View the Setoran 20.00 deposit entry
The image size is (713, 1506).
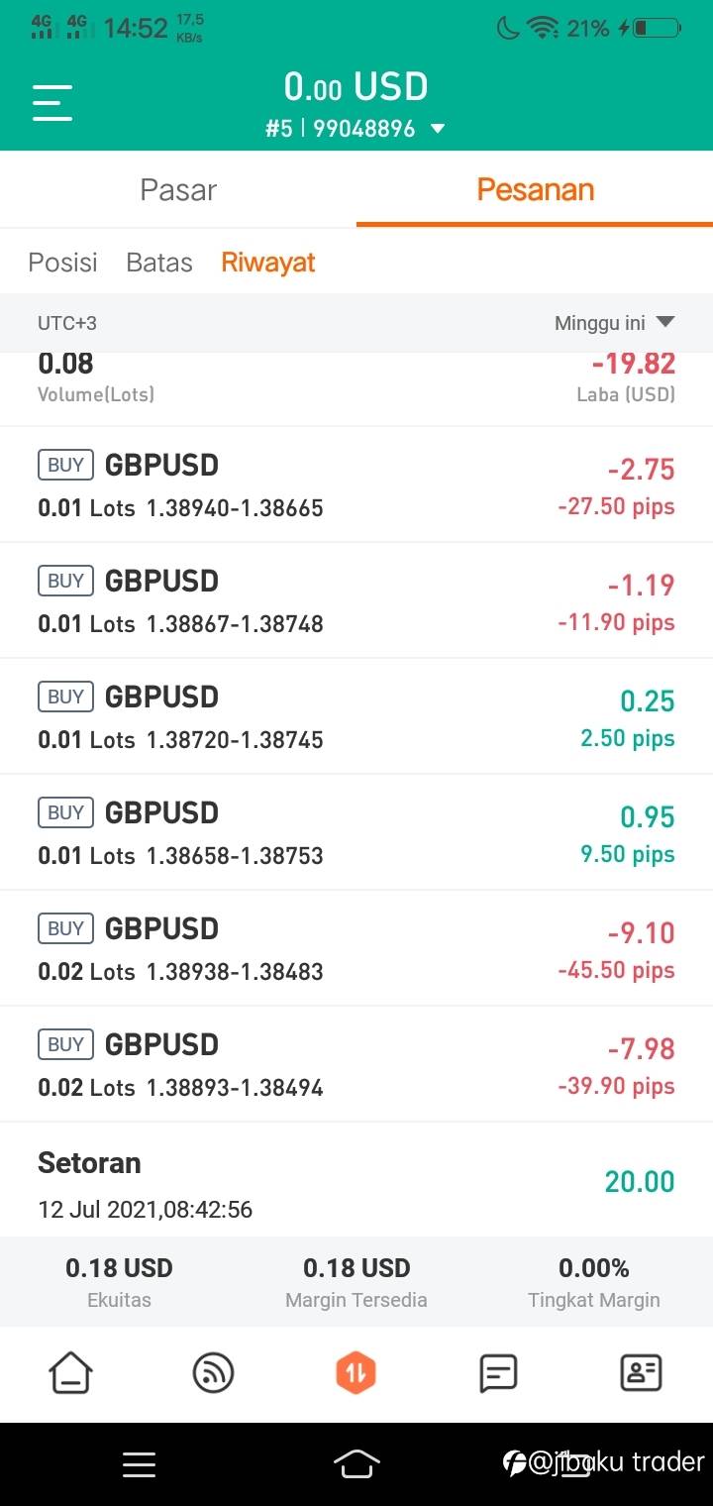coord(356,1181)
